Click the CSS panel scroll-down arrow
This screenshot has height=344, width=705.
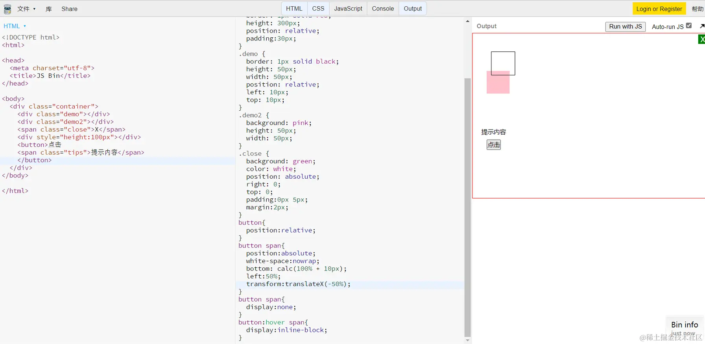pyautogui.click(x=467, y=340)
